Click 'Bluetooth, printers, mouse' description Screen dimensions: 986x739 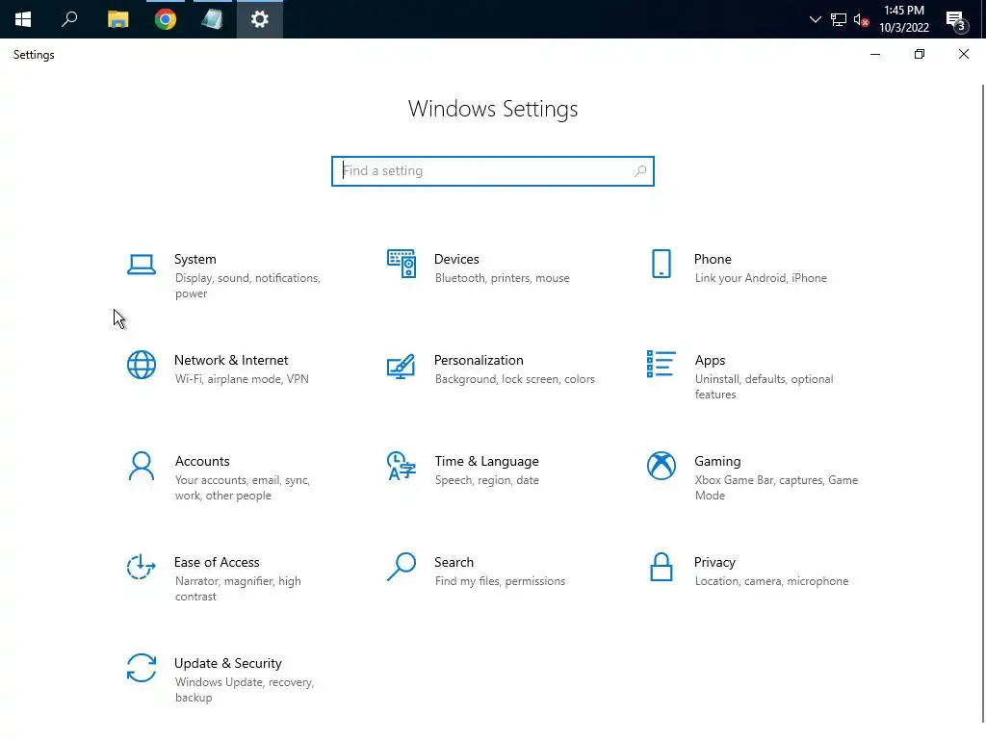click(502, 278)
